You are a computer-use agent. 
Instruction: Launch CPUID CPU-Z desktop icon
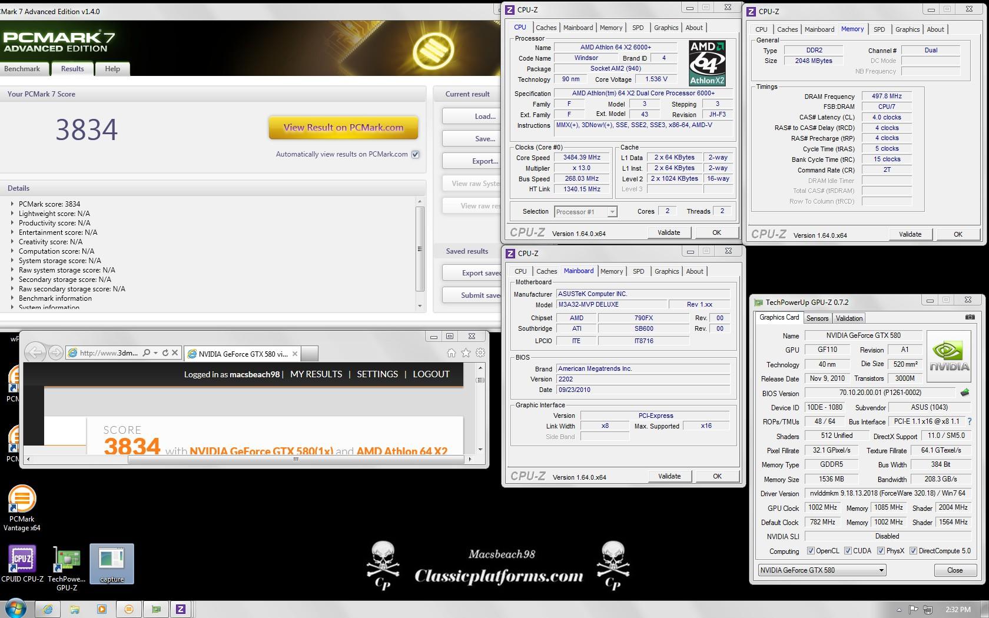(22, 564)
